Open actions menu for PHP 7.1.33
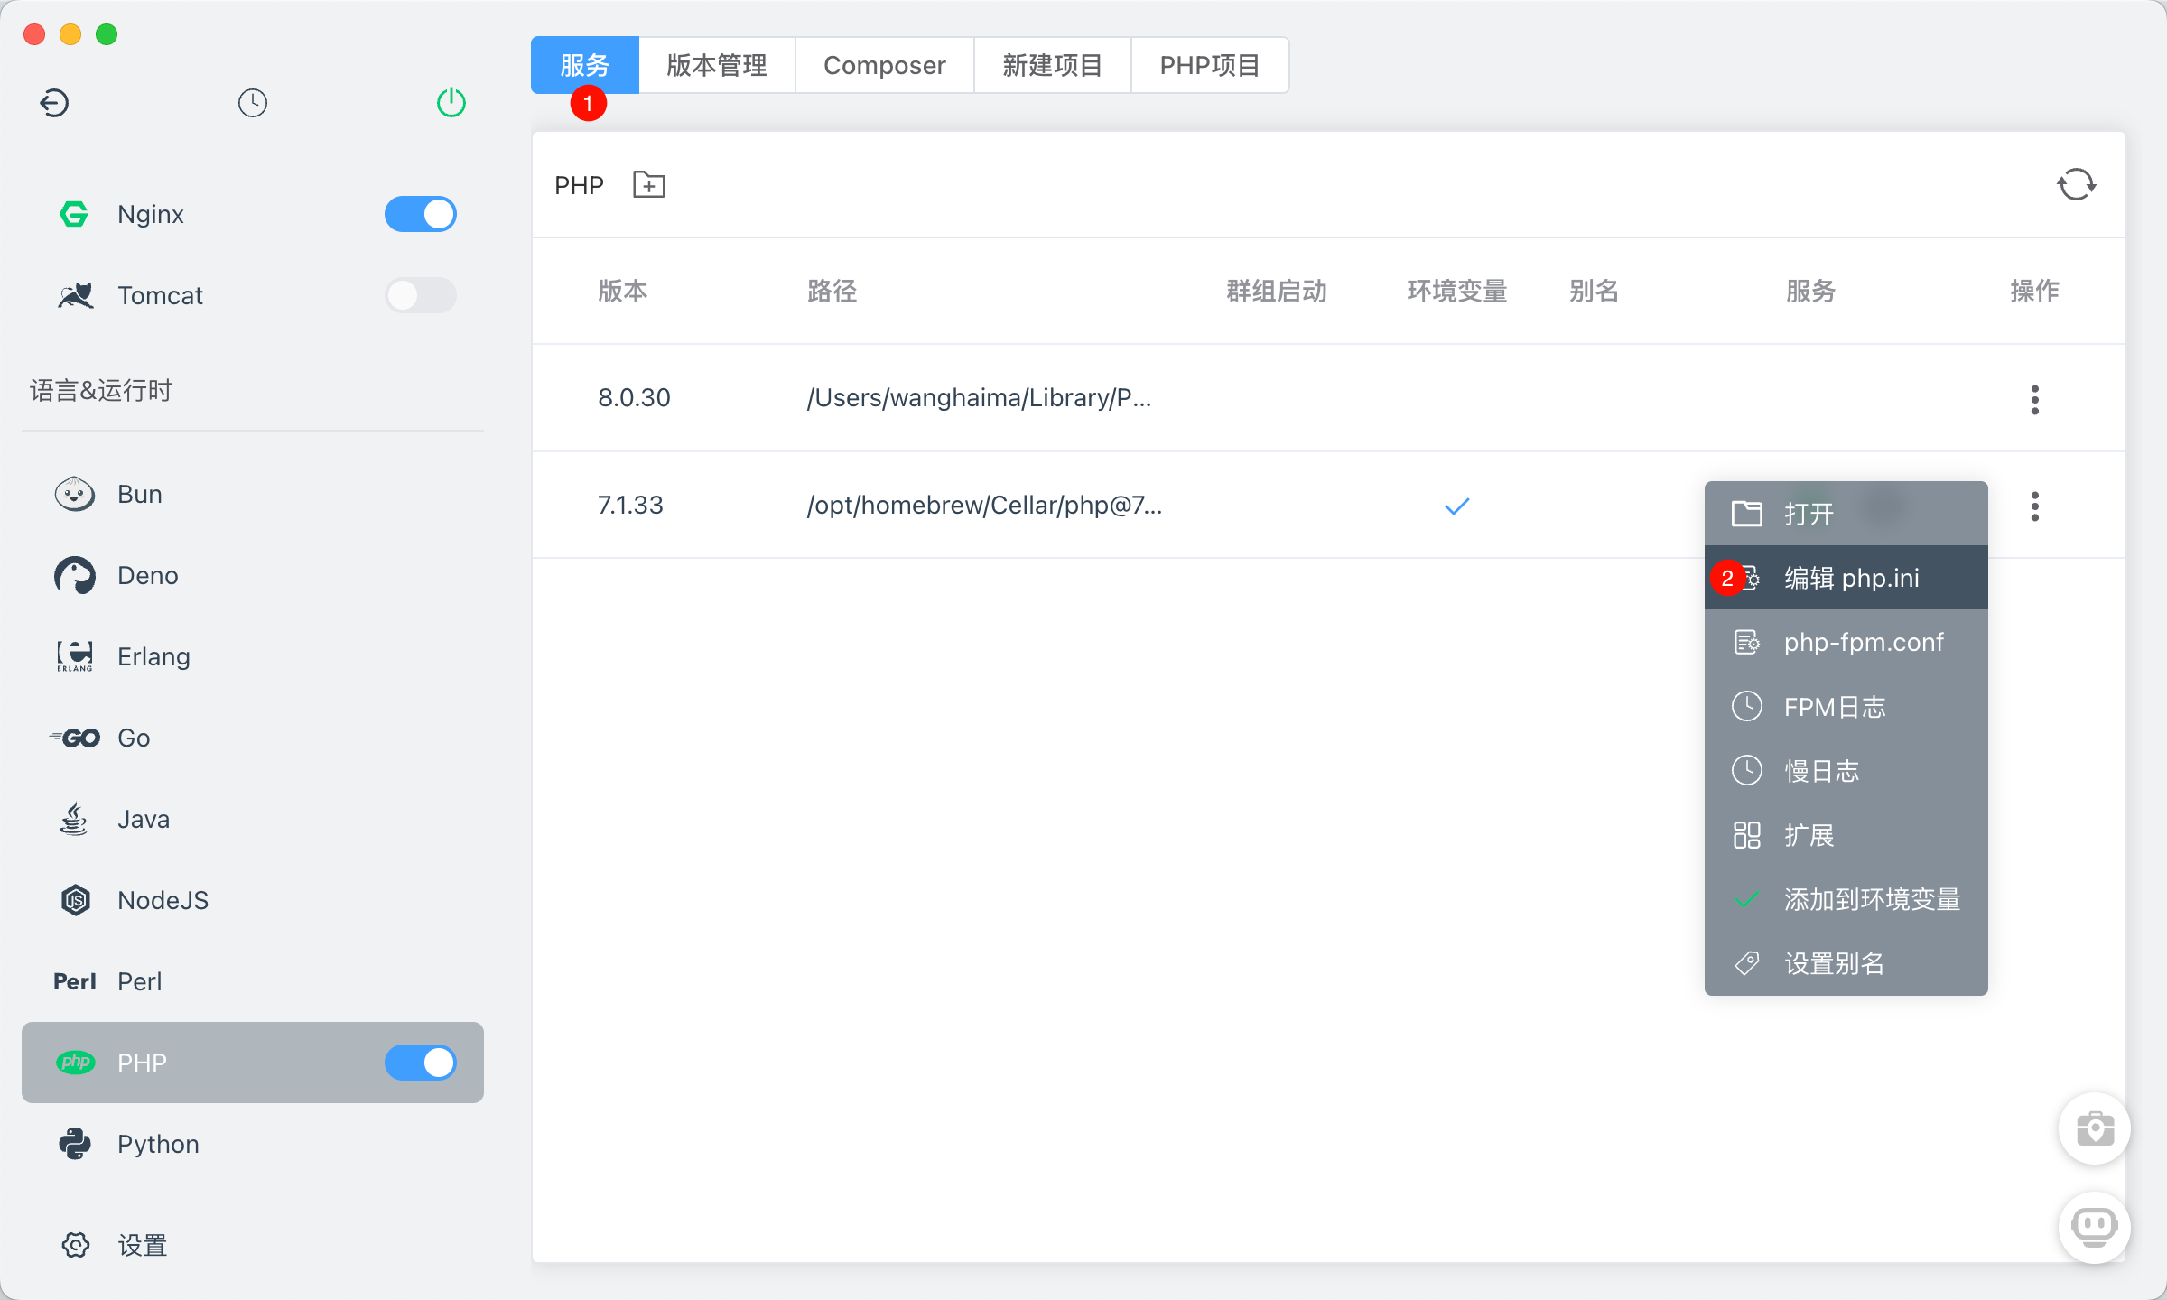The height and width of the screenshot is (1300, 2167). coord(2035,506)
